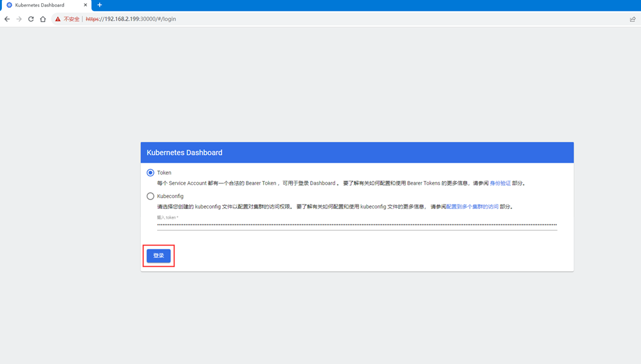
Task: Click the not-secure warning triangle icon
Action: click(x=58, y=19)
